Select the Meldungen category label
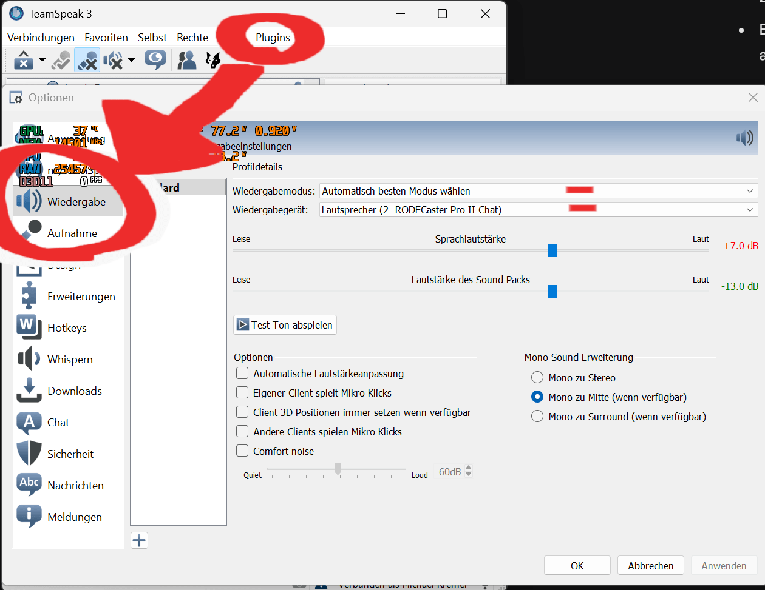The image size is (765, 590). click(75, 517)
